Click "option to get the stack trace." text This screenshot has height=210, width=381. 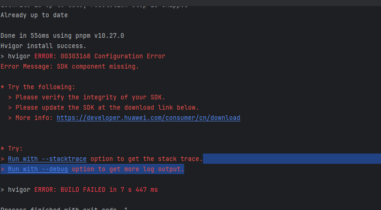(146, 159)
